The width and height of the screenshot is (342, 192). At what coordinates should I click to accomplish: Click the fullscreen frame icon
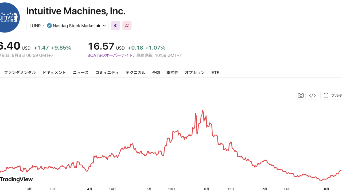[x=326, y=95]
